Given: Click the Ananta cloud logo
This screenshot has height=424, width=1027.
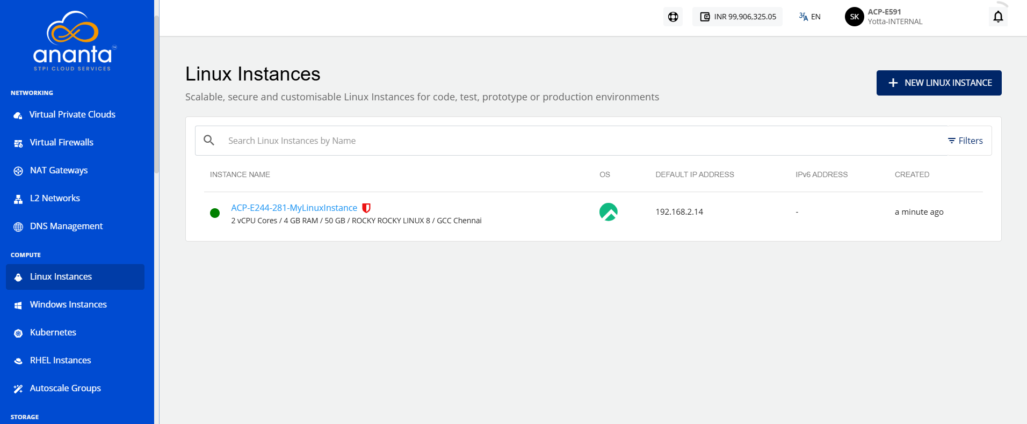Looking at the screenshot, I should pos(74,41).
